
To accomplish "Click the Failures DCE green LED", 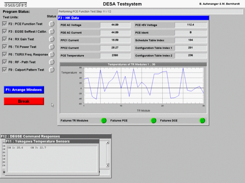I will (x=202, y=121).
